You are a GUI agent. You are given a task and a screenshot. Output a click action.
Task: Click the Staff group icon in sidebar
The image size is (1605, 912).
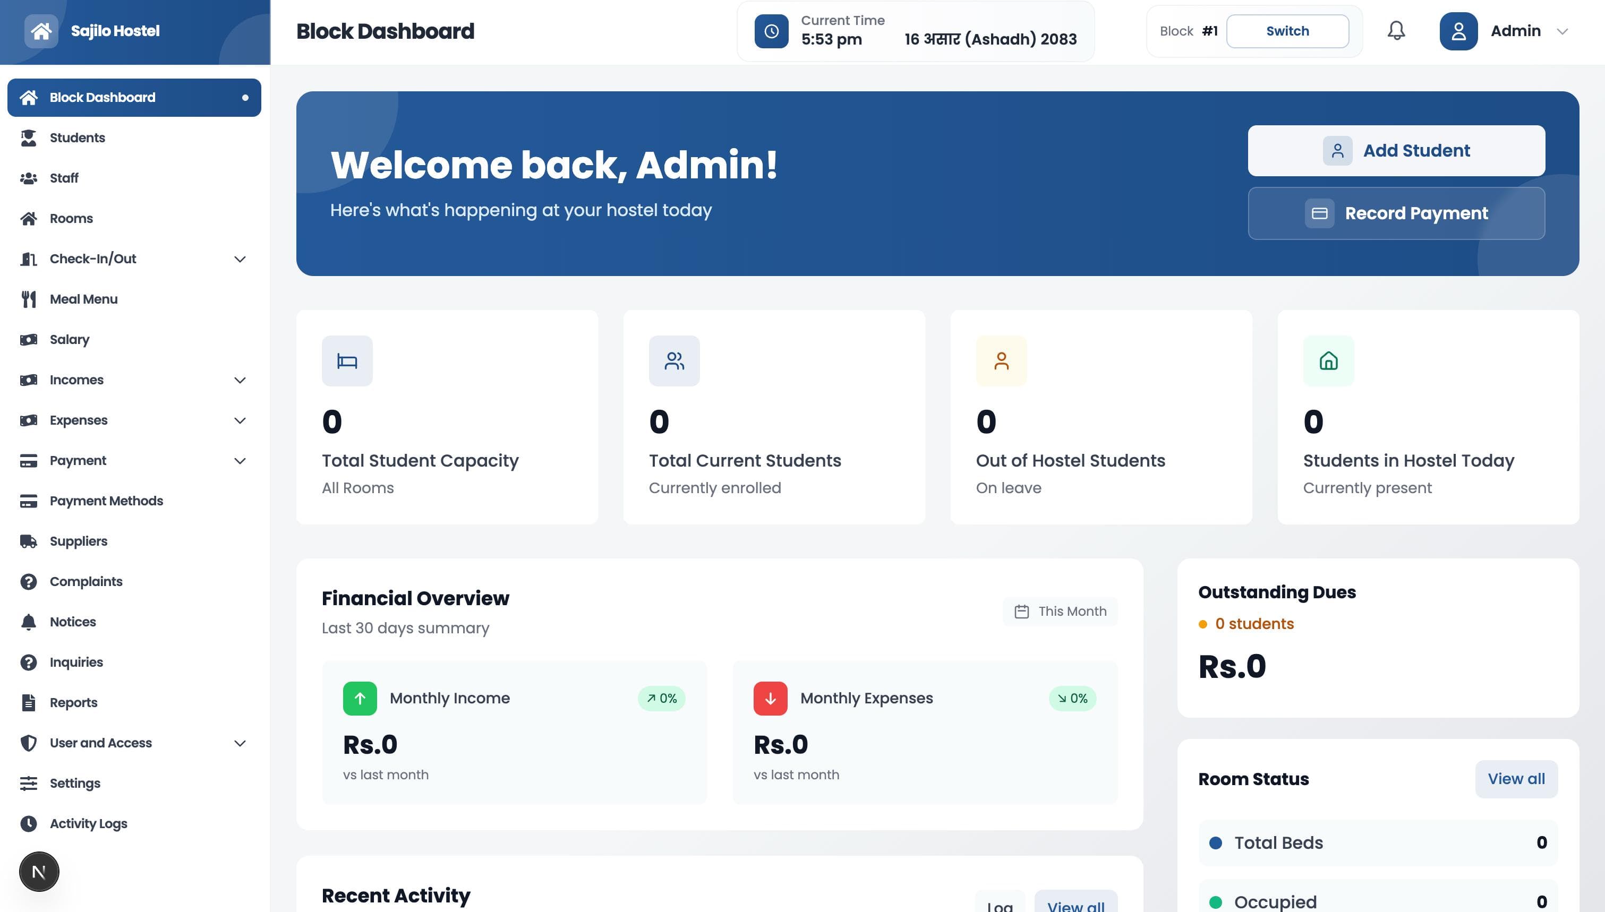coord(28,178)
